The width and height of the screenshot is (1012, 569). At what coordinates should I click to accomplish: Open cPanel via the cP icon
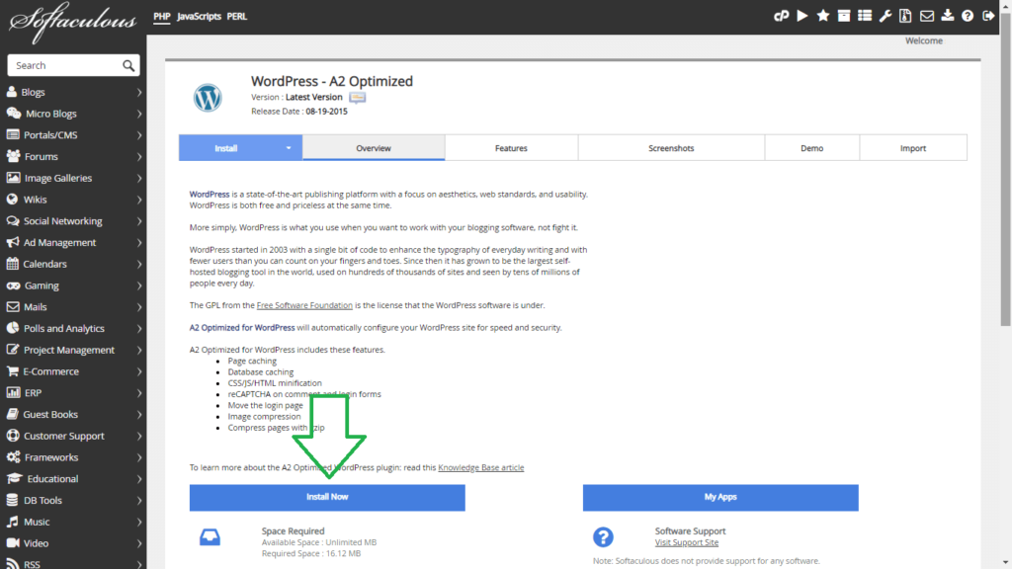coord(781,16)
